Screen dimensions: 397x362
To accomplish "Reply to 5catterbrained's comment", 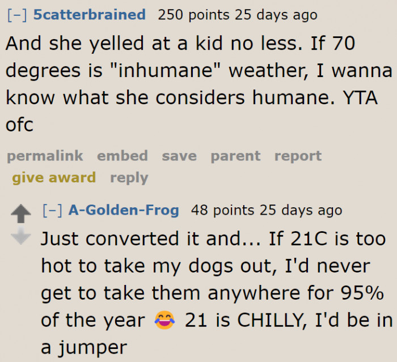I will [x=129, y=178].
